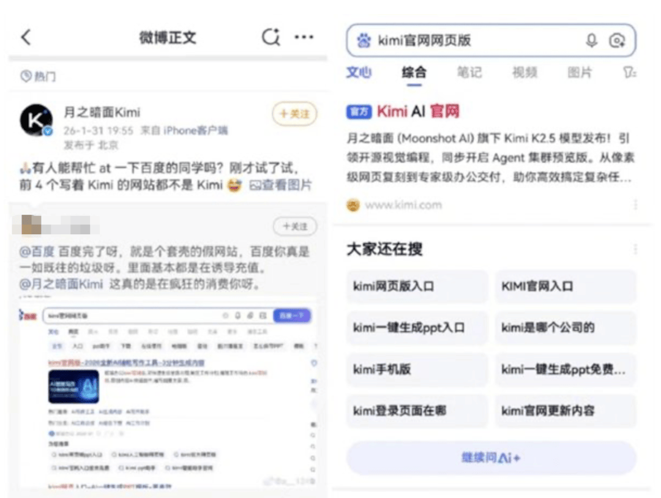
Task: Open the Kimi AI 官网 result title
Action: tap(418, 111)
